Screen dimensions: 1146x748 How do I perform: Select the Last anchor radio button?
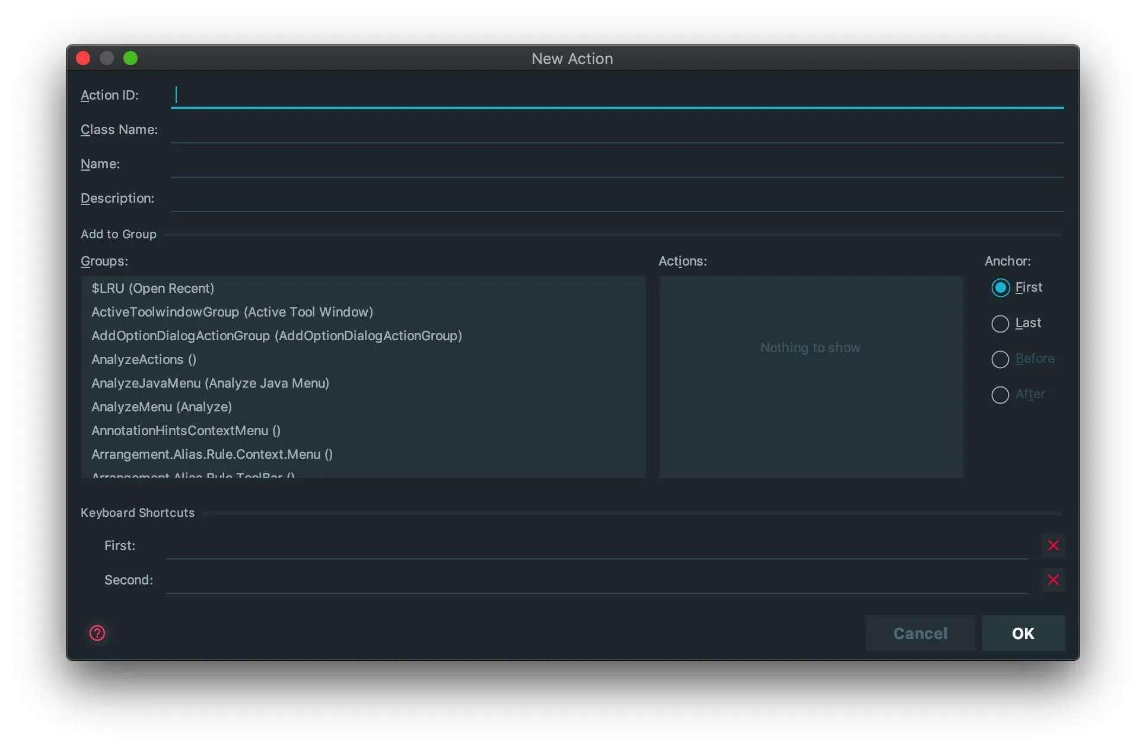(1000, 324)
